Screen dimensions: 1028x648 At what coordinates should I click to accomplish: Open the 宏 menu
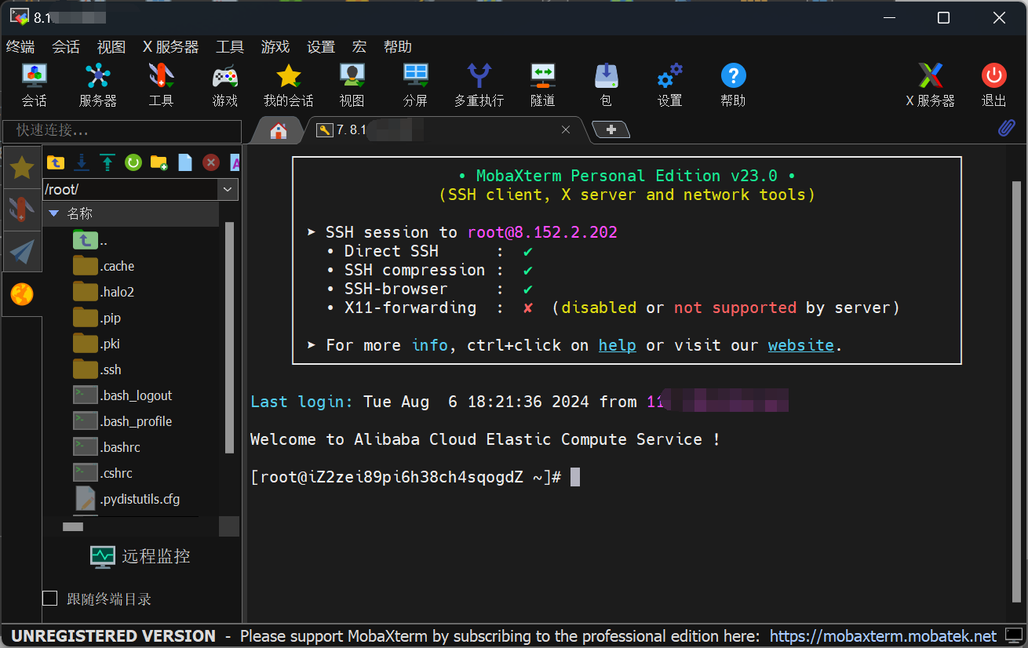[x=359, y=47]
